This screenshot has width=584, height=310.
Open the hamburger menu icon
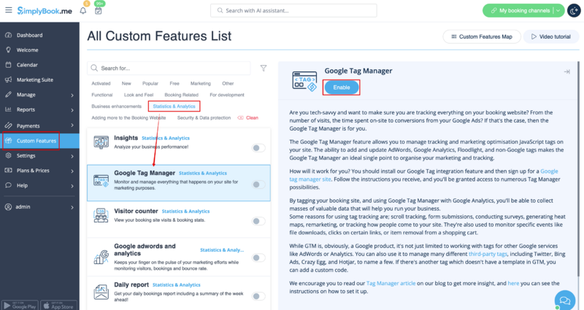(x=8, y=10)
